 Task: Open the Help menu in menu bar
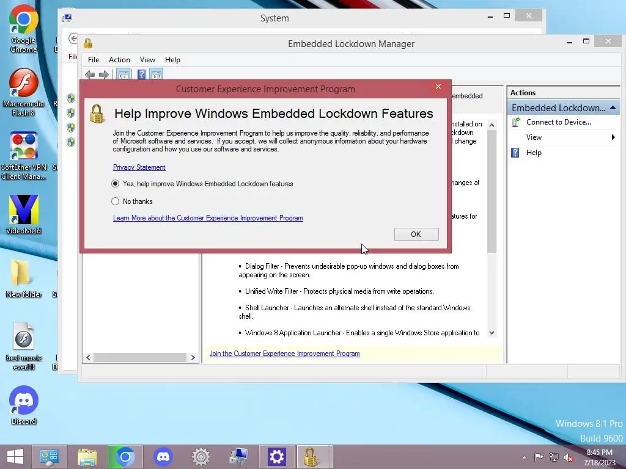point(172,60)
